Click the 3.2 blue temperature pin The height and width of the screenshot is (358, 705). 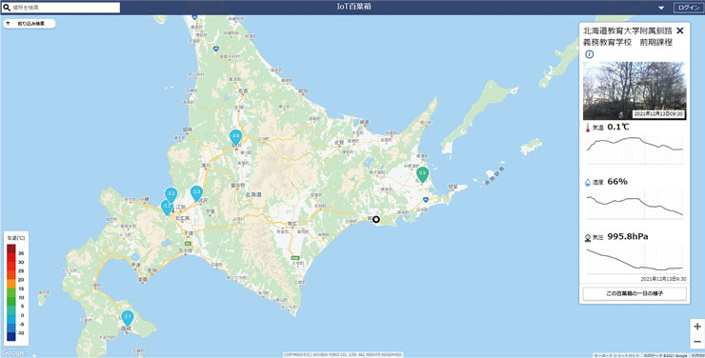click(171, 195)
